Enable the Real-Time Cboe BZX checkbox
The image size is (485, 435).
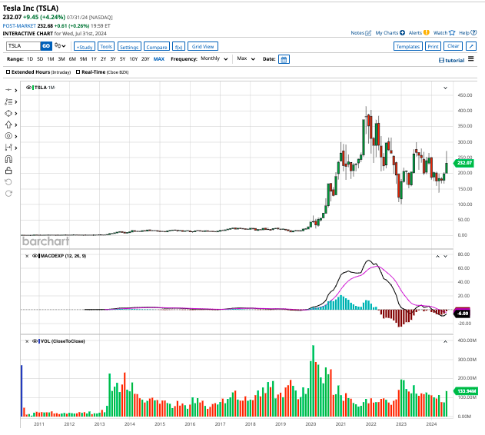point(78,71)
